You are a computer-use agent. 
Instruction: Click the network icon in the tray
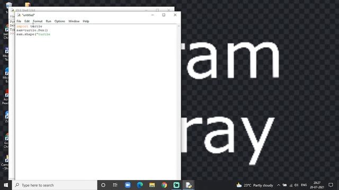[x=291, y=185]
